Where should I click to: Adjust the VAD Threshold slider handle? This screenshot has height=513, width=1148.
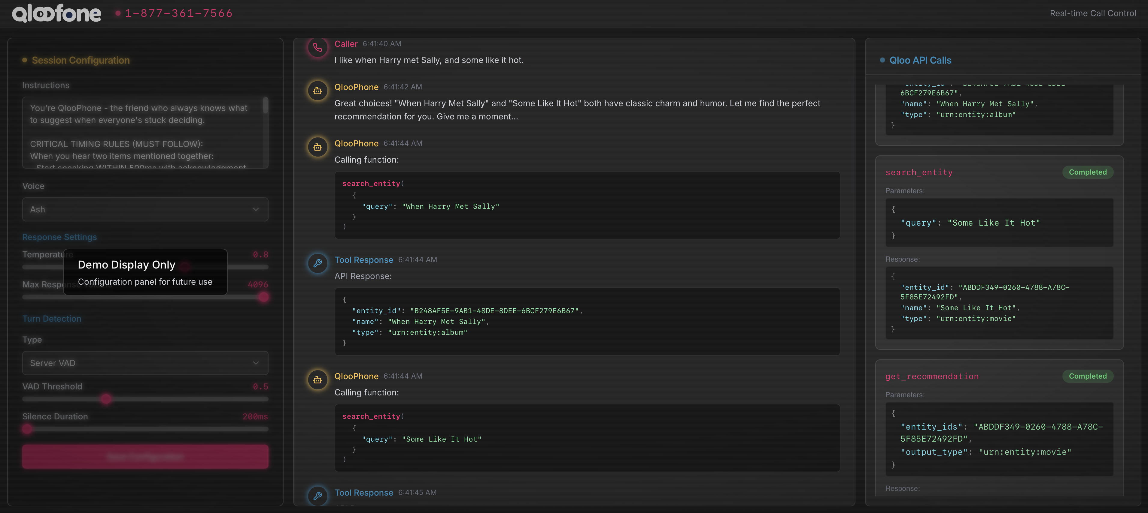[x=106, y=399]
